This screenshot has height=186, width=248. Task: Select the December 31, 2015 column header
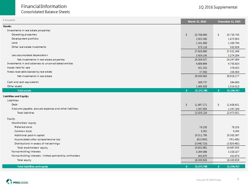(x=229, y=21)
